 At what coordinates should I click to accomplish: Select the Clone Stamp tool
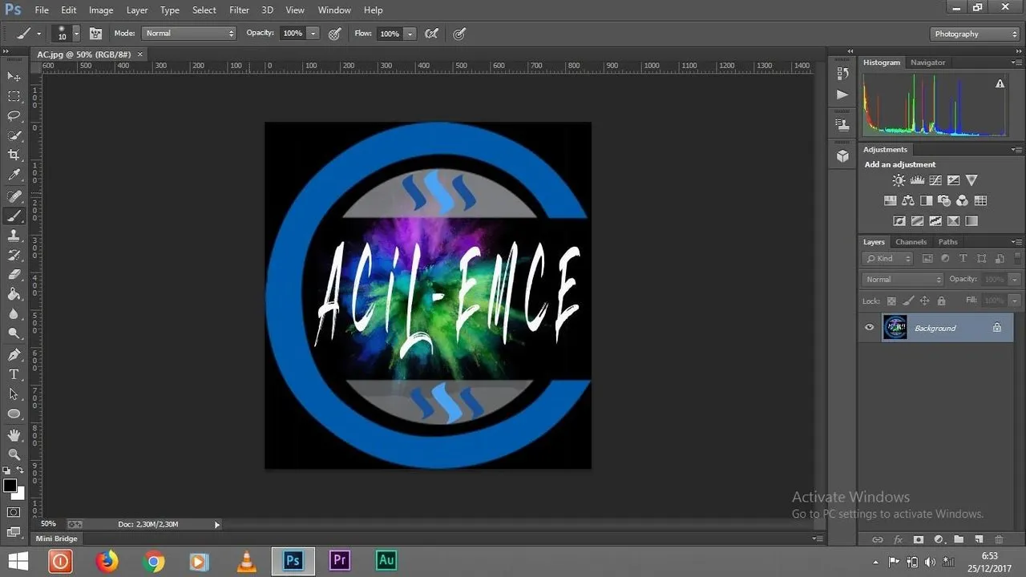coord(14,236)
